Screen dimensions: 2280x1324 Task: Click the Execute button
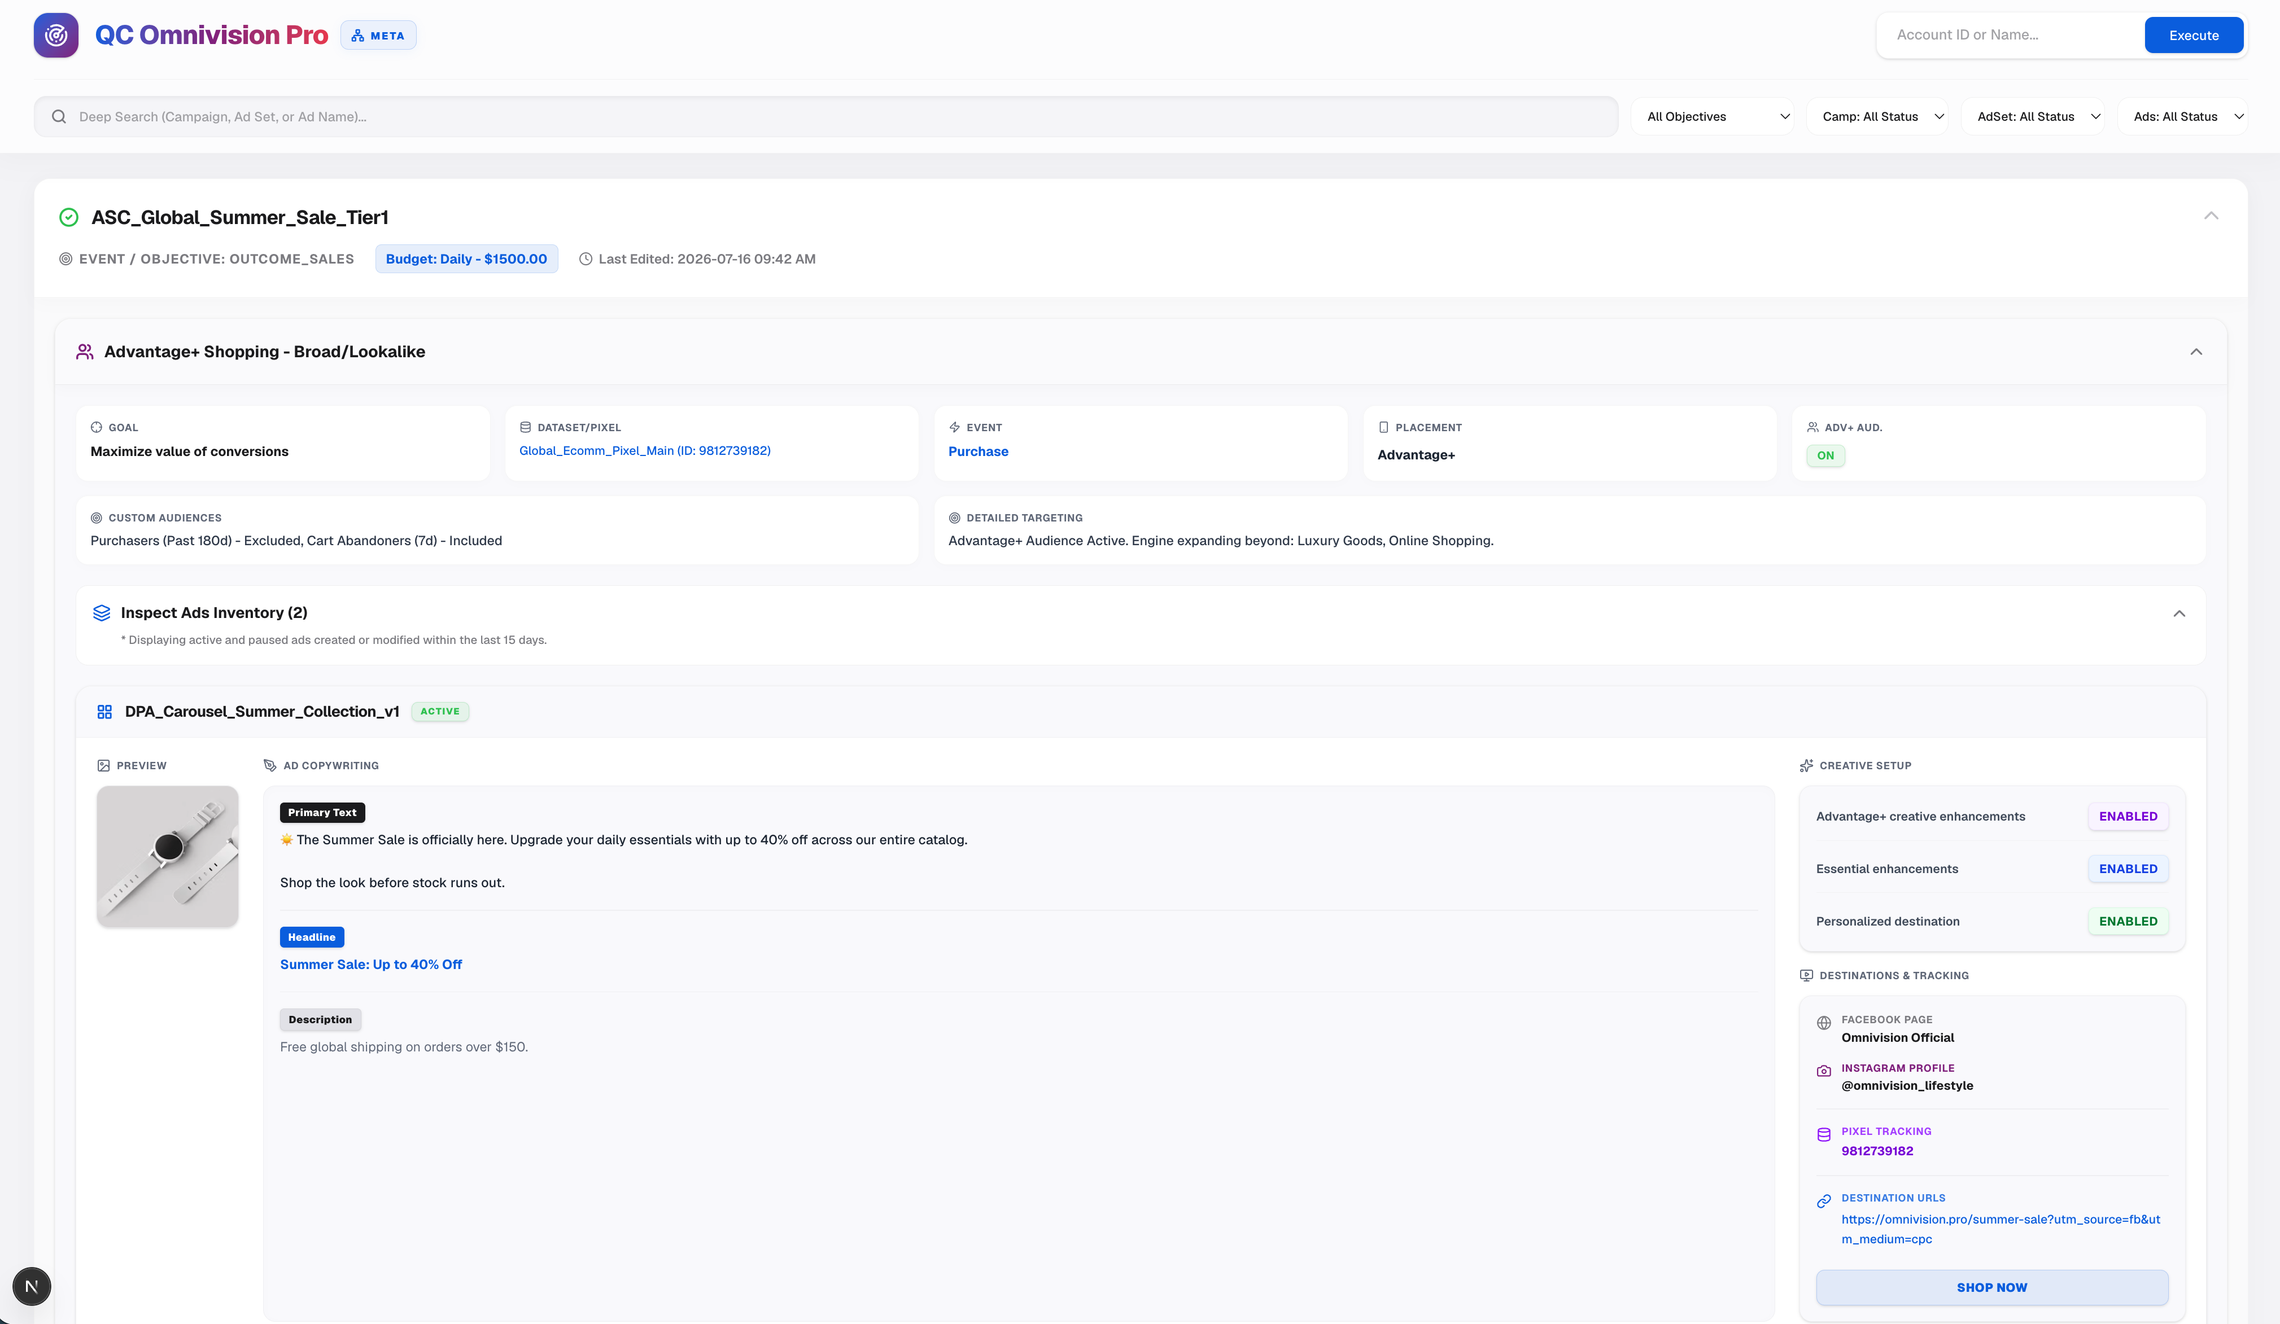(2193, 35)
